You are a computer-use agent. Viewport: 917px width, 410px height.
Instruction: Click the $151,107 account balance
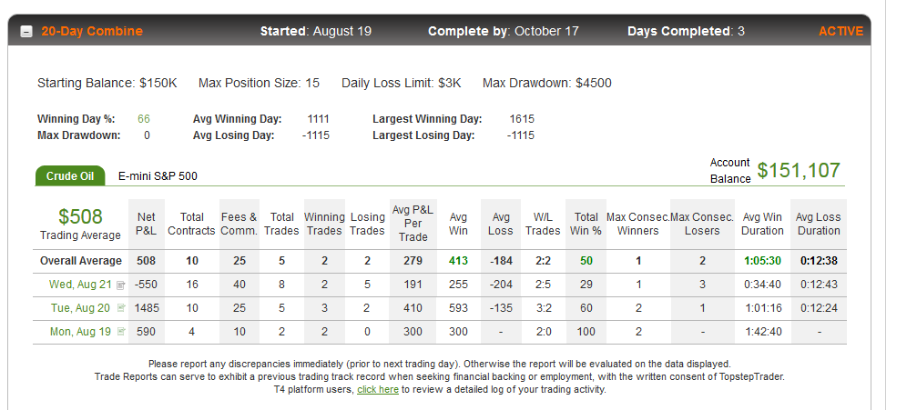coord(799,170)
